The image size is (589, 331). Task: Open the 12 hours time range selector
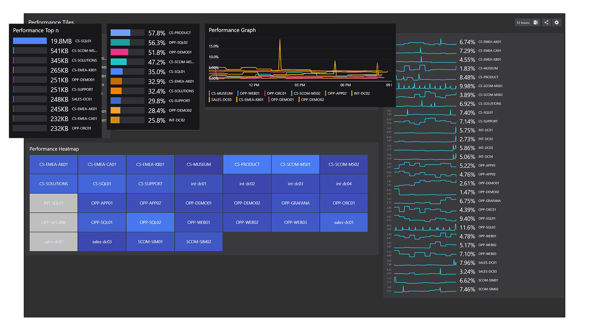tap(523, 22)
